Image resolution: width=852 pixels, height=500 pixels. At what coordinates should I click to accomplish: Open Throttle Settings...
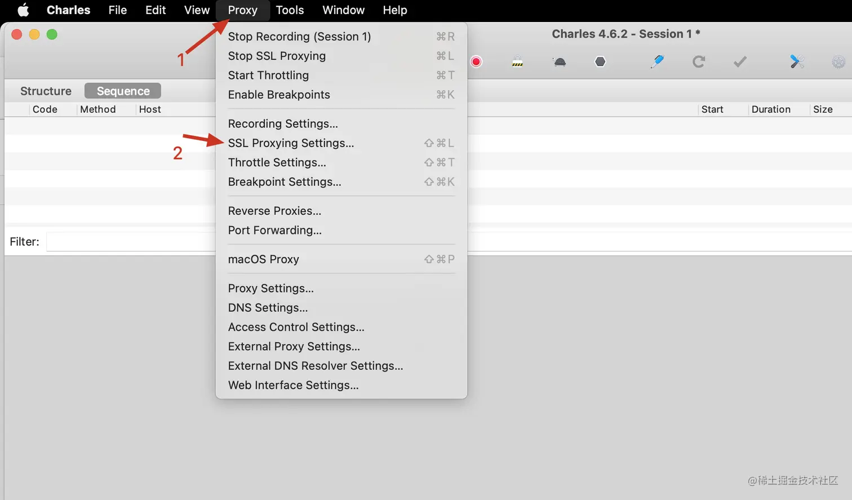click(341, 162)
